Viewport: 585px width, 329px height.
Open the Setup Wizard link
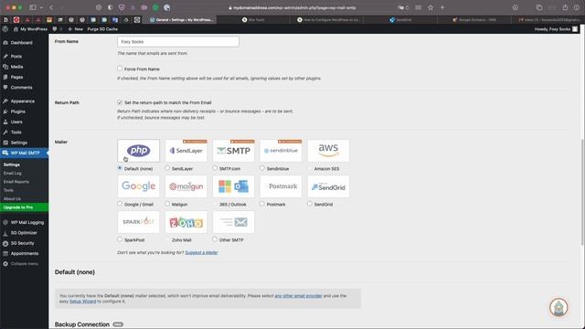pyautogui.click(x=83, y=301)
